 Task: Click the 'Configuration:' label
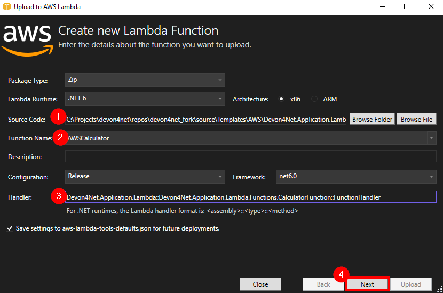point(28,177)
